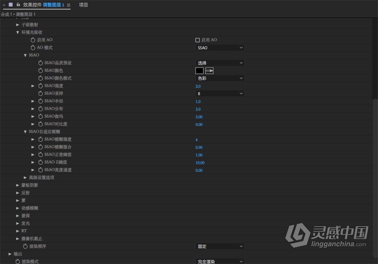Screen dimensions: 378x264
Task: Toggle stopwatch for SSAO正常阈值
Action: (x=41, y=155)
